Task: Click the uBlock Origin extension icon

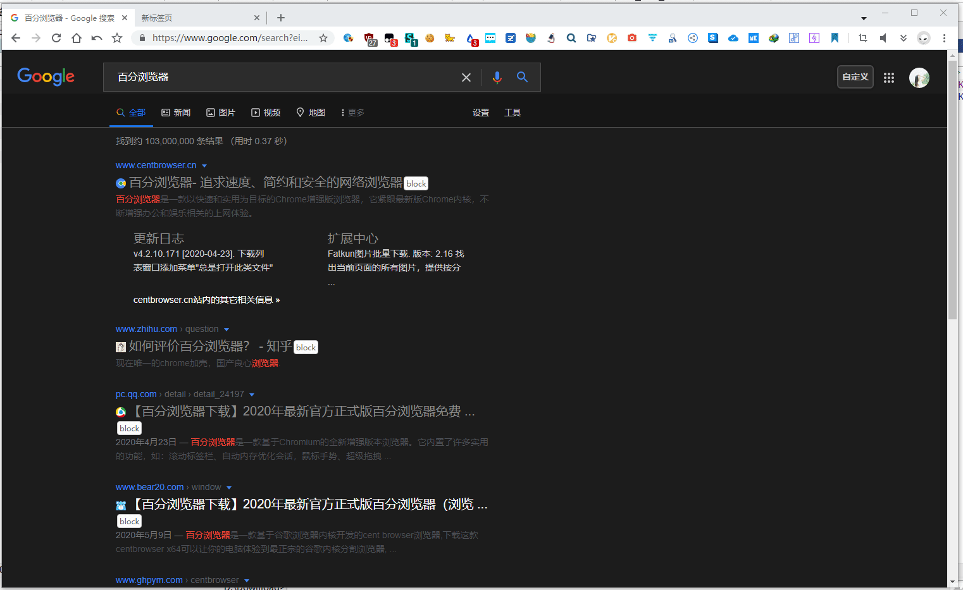Action: click(370, 39)
